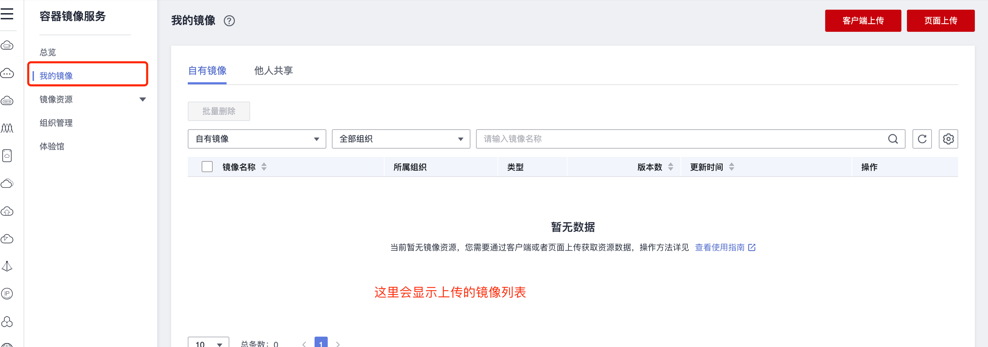
Task: Open table settings gear icon
Action: pyautogui.click(x=948, y=139)
